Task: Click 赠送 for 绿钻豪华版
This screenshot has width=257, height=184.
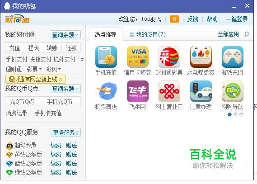Action: pos(71,172)
